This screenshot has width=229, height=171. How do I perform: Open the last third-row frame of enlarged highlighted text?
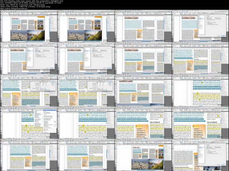[x=201, y=91]
